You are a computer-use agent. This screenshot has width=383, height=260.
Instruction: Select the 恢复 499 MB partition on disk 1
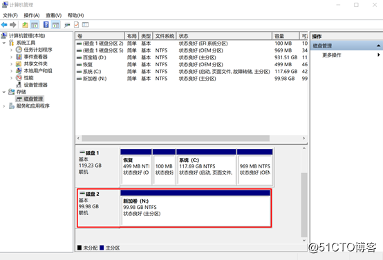(x=136, y=167)
